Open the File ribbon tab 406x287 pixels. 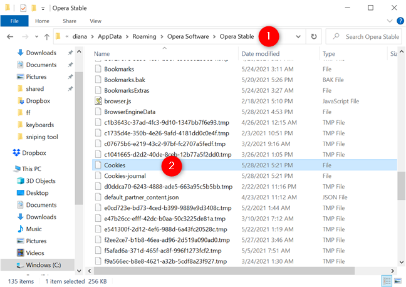(x=14, y=21)
